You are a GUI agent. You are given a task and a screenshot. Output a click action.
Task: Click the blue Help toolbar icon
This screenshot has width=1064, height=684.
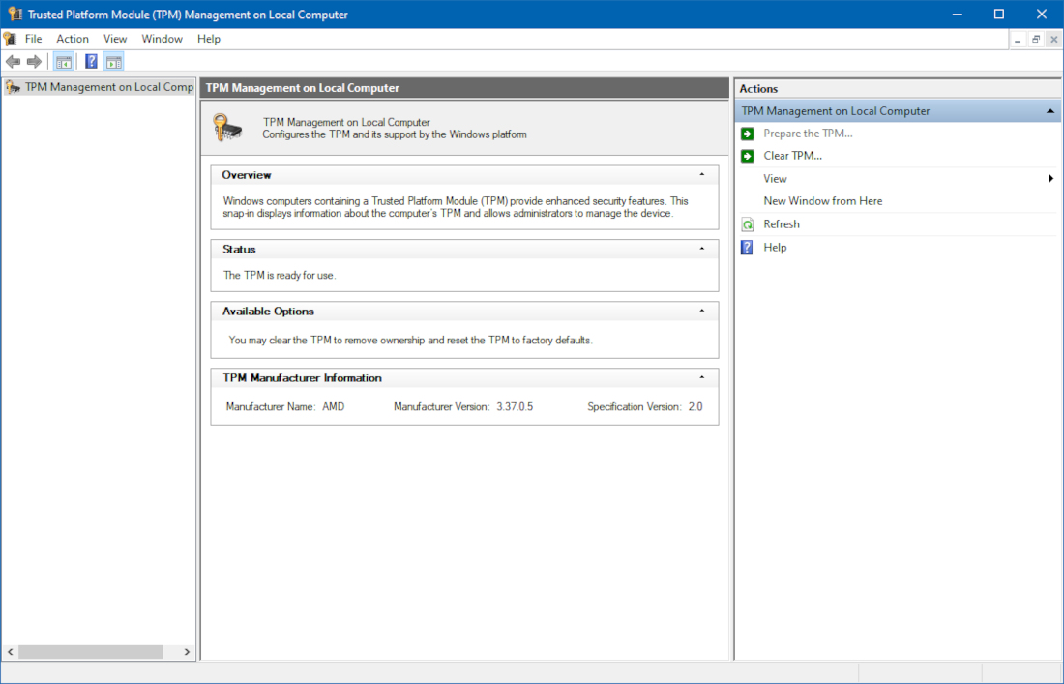click(x=92, y=62)
